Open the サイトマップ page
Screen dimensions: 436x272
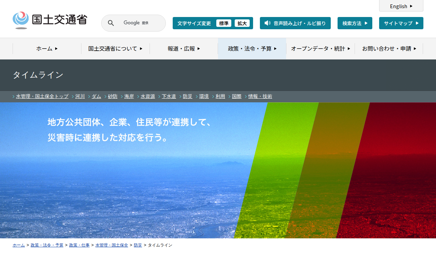401,23
